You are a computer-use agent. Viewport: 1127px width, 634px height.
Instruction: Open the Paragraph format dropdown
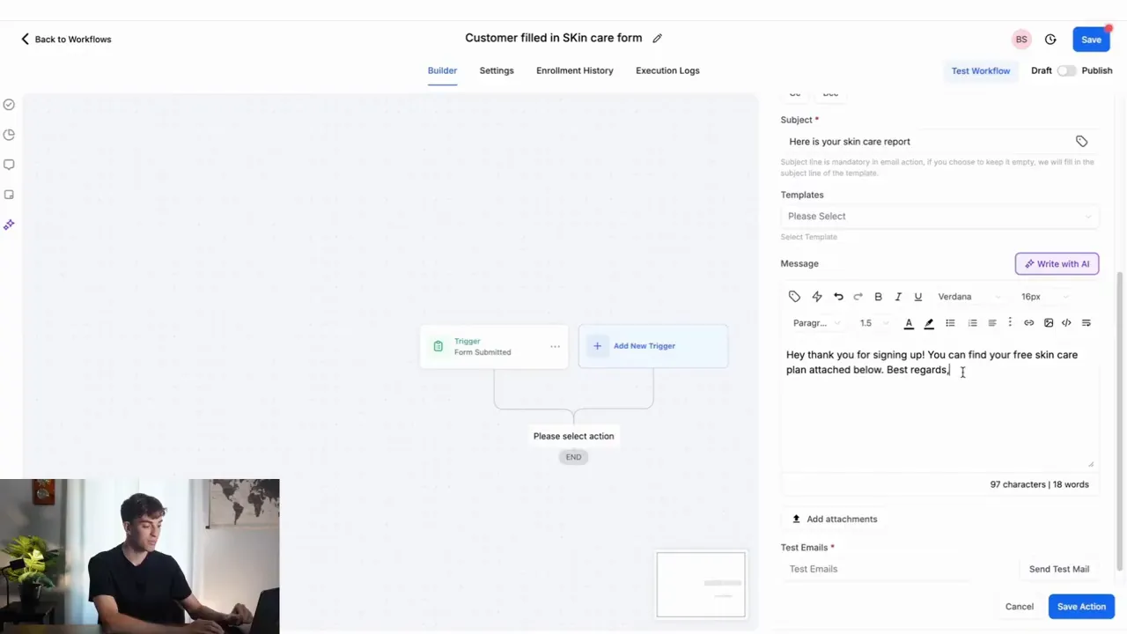click(x=816, y=323)
